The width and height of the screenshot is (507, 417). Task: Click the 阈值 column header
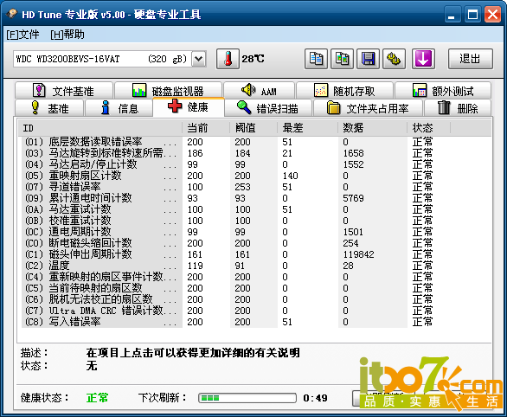pos(253,128)
